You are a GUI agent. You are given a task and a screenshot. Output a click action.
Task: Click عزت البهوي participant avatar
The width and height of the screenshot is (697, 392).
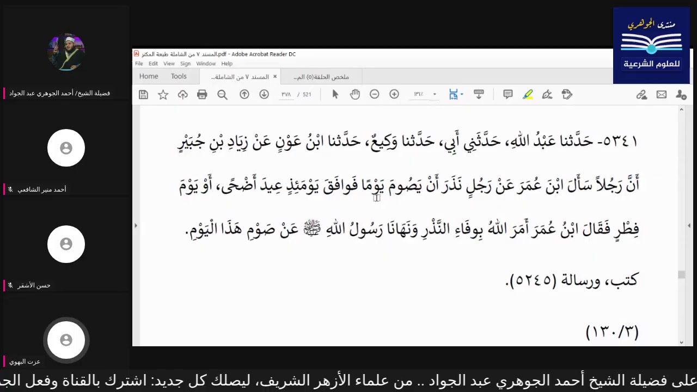(x=66, y=340)
